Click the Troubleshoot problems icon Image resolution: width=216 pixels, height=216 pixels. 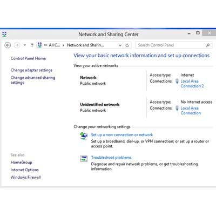click(x=84, y=159)
